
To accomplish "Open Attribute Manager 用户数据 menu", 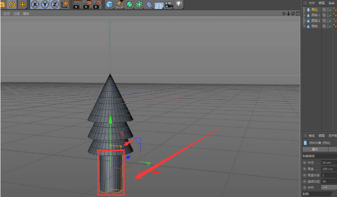I will click(x=333, y=136).
